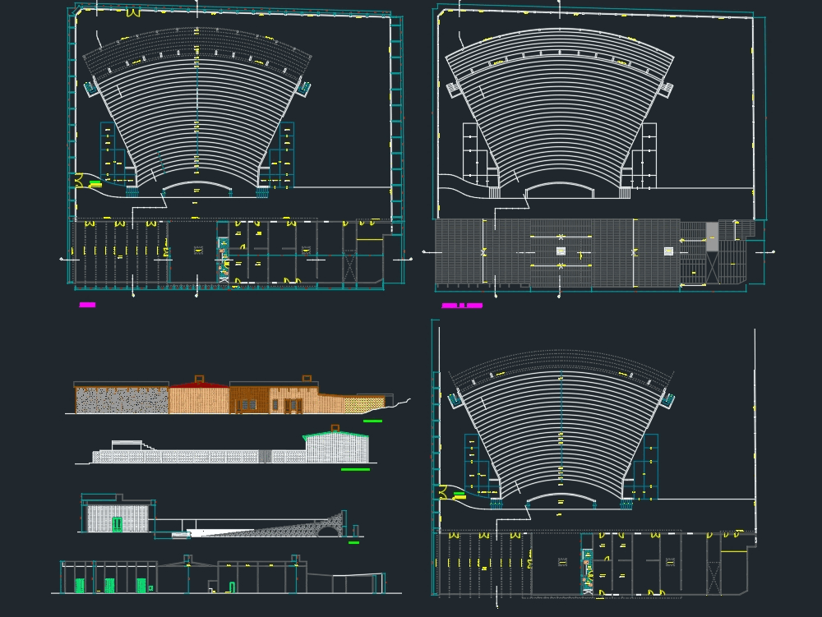Click the green scale bar under the white elevation
This screenshot has width=822, height=617.
coord(355,468)
